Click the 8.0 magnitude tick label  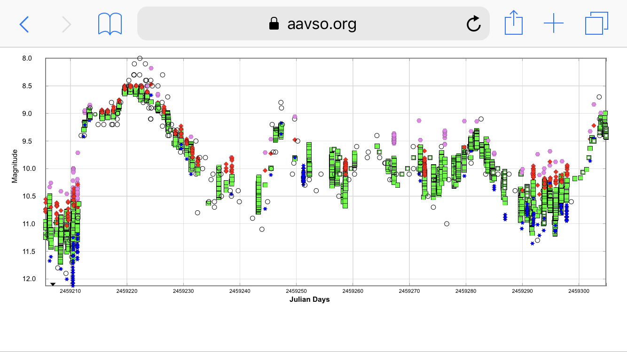(27, 59)
